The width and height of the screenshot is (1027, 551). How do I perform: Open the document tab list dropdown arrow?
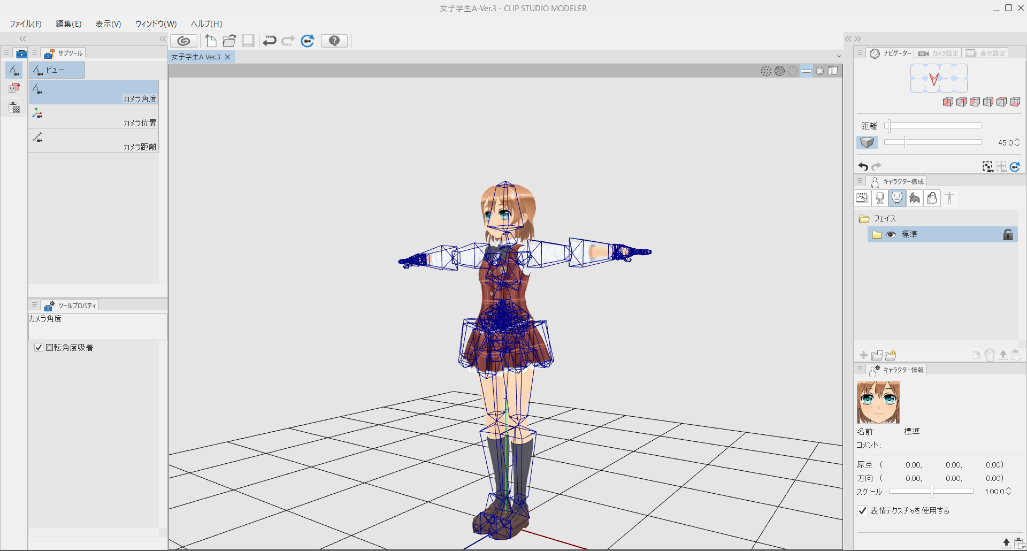click(839, 57)
